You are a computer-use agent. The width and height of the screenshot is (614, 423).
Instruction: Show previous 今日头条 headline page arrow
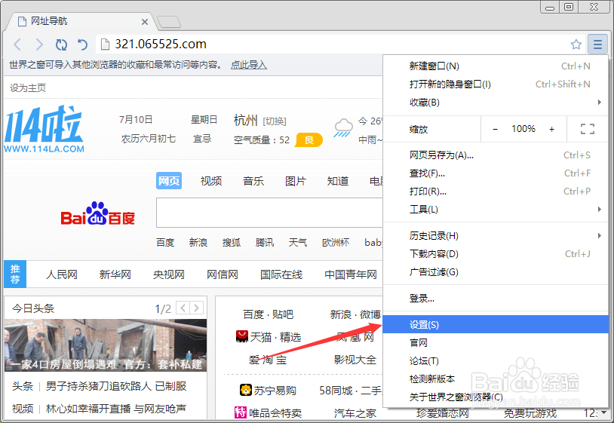[183, 308]
